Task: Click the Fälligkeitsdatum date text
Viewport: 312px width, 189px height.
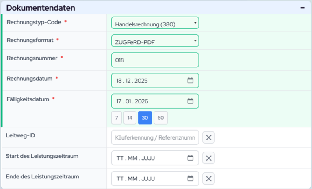Action: pos(132,101)
